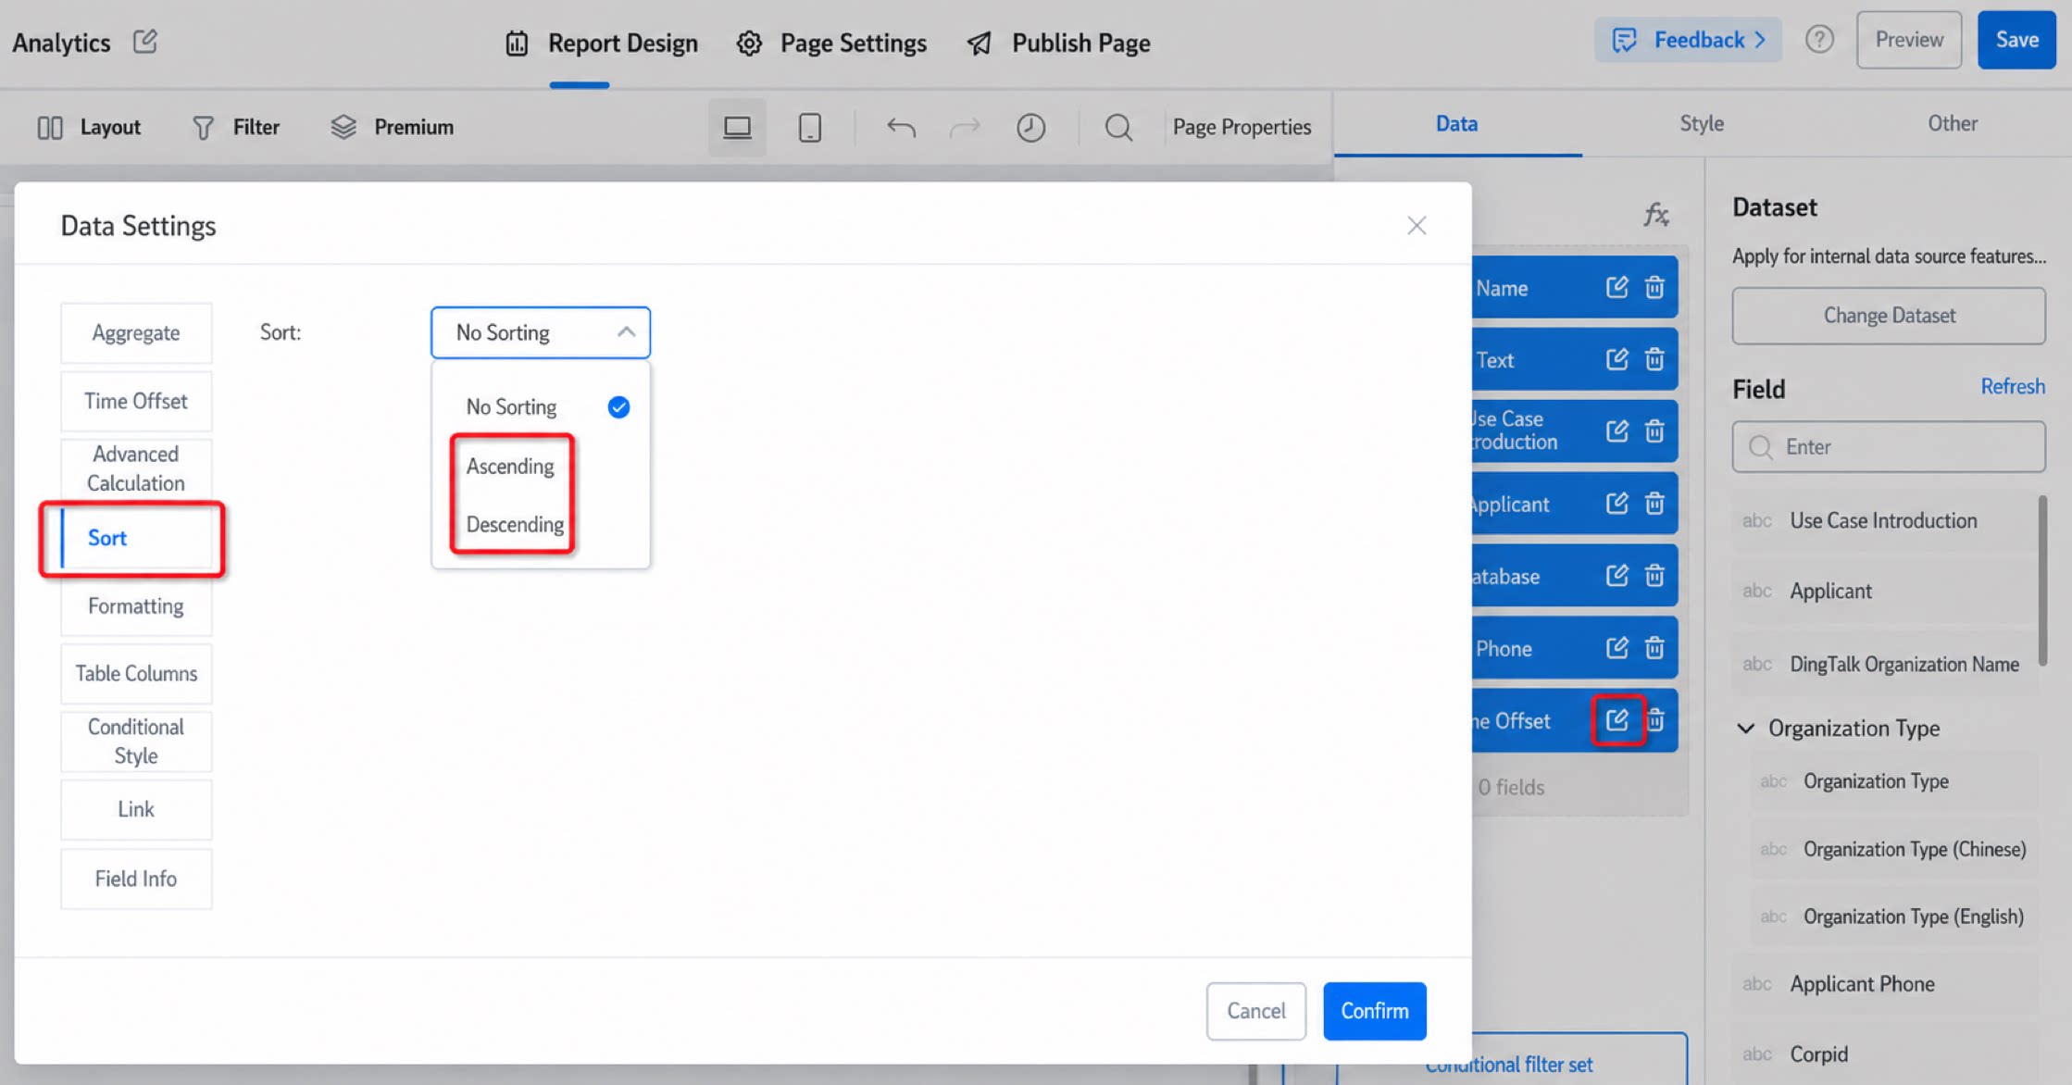Open the history clock icon

click(1030, 127)
